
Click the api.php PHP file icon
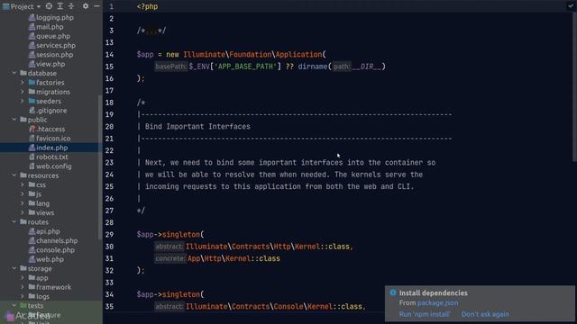[x=32, y=231]
